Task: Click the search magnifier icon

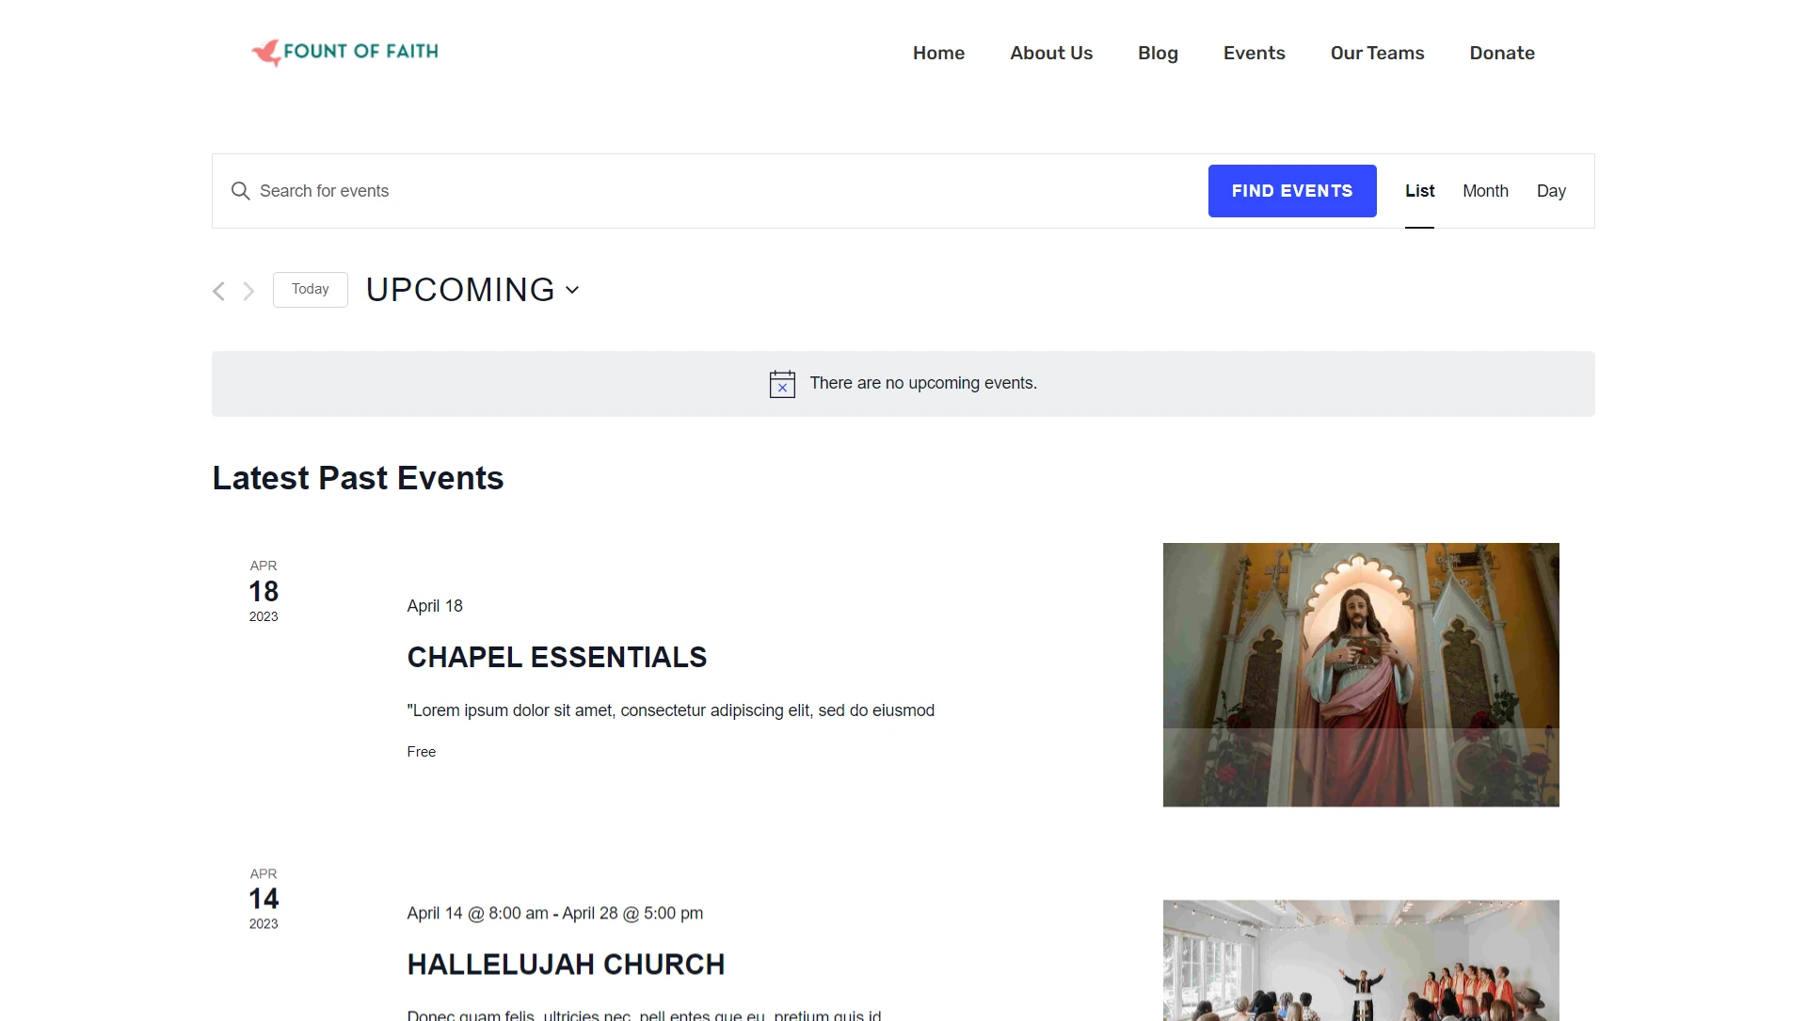Action: tap(241, 191)
